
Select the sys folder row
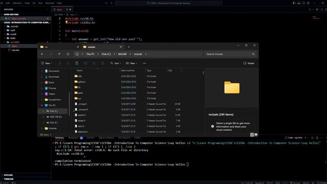tap(128, 99)
